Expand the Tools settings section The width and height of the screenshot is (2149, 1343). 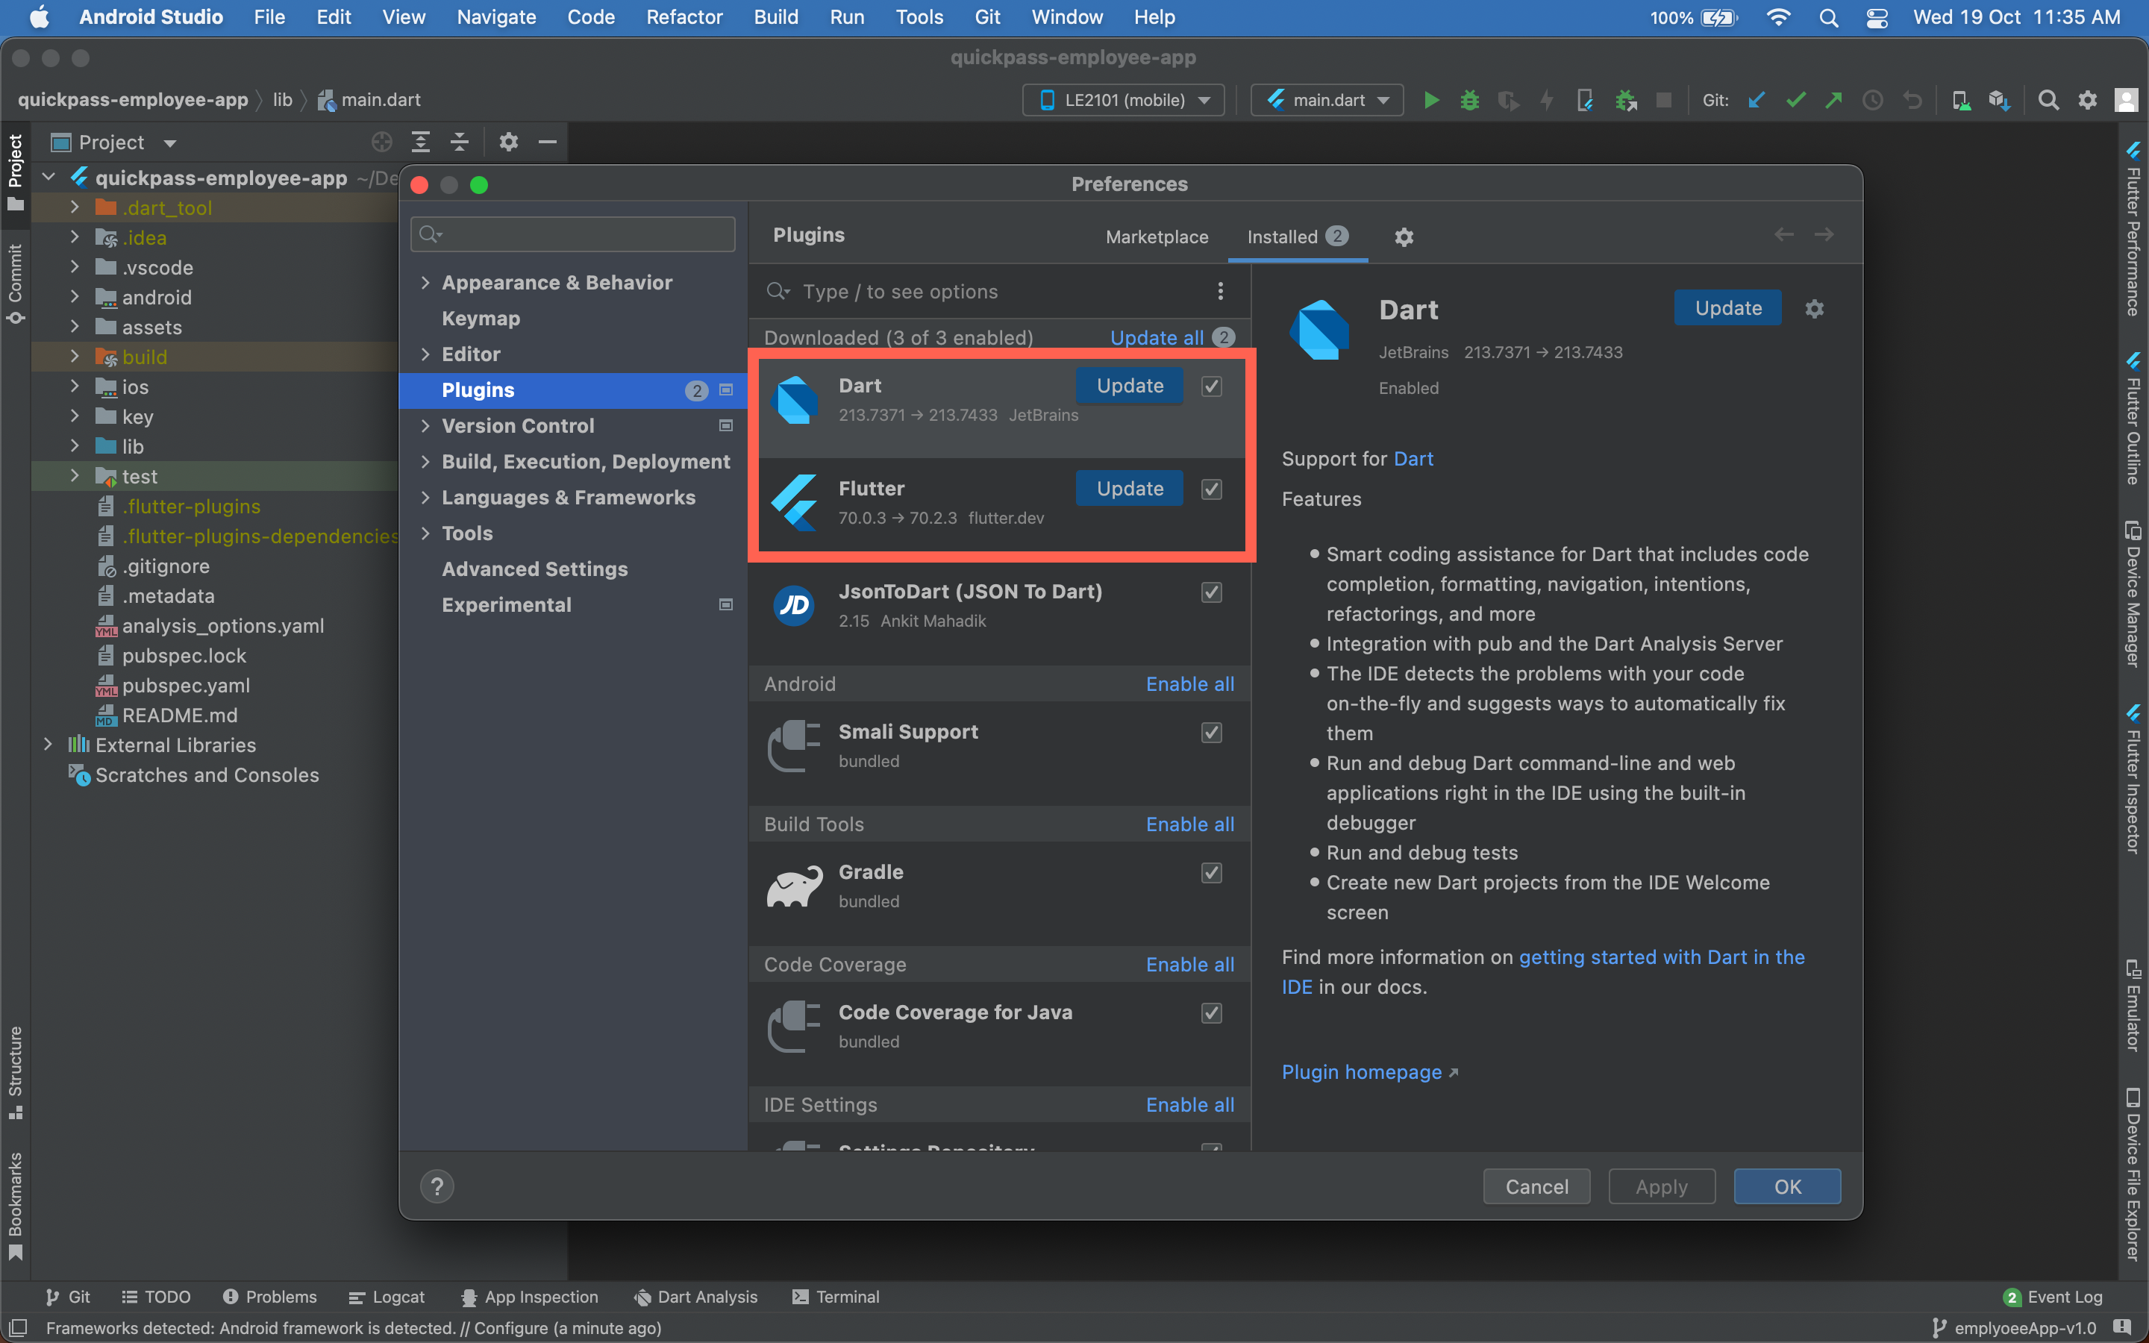click(x=425, y=533)
